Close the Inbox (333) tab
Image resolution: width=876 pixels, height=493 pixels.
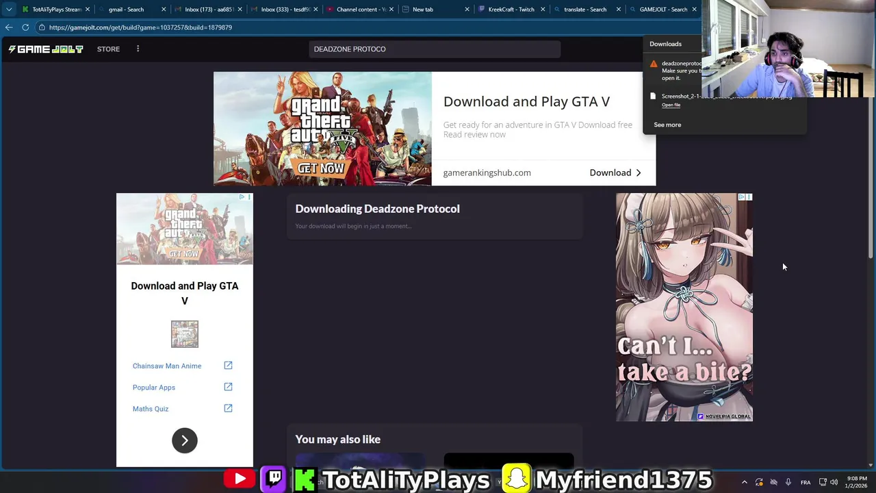pos(315,10)
